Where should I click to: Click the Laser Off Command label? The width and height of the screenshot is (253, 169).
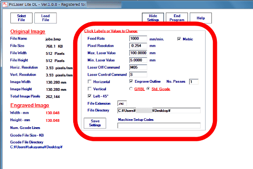pos(103,67)
